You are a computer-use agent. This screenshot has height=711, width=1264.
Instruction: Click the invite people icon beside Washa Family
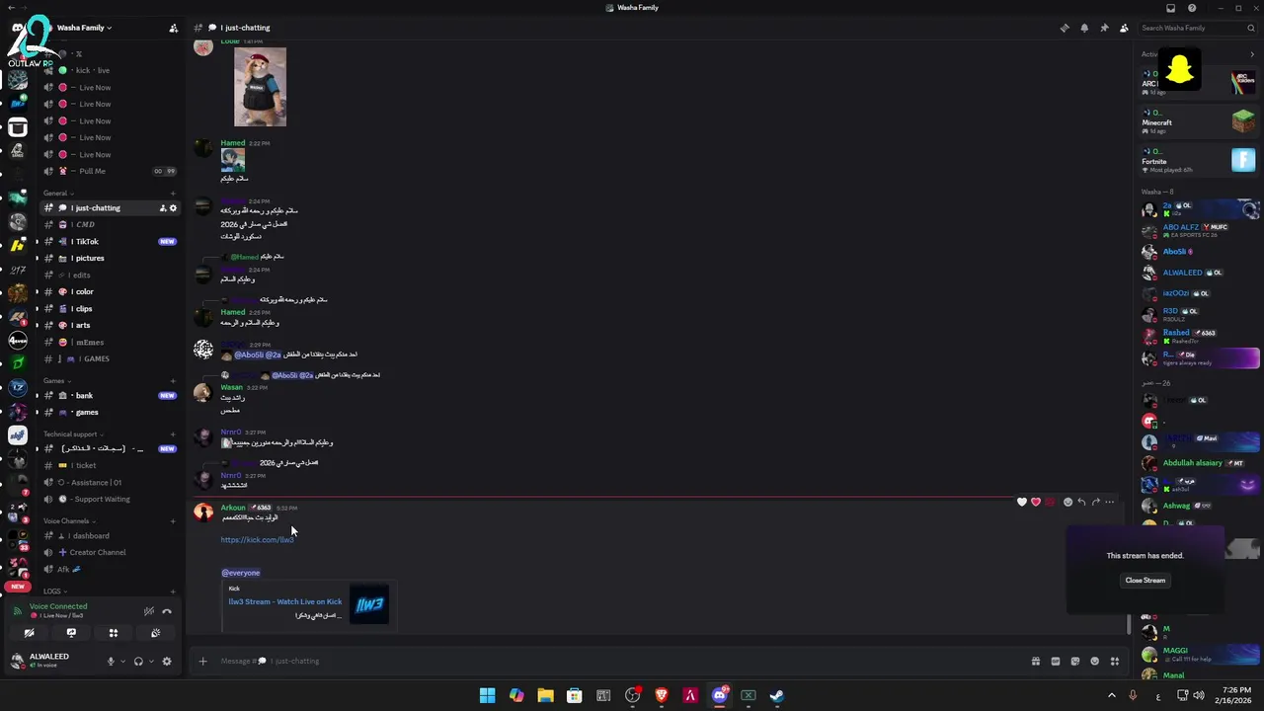tap(174, 28)
